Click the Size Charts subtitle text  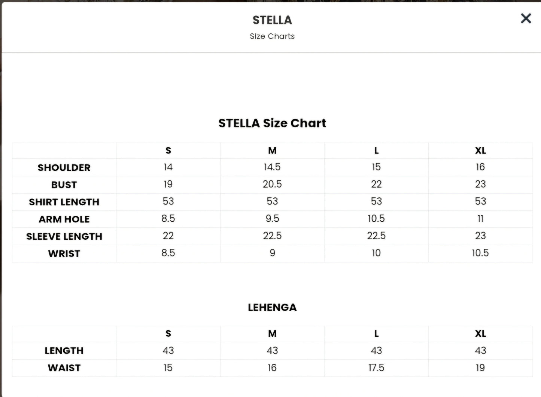pyautogui.click(x=272, y=36)
